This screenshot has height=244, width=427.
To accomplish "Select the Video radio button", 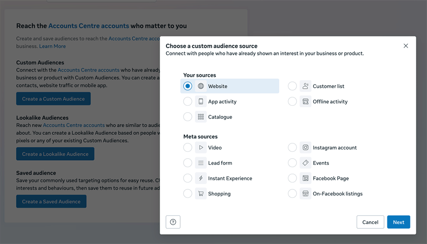I will click(187, 148).
